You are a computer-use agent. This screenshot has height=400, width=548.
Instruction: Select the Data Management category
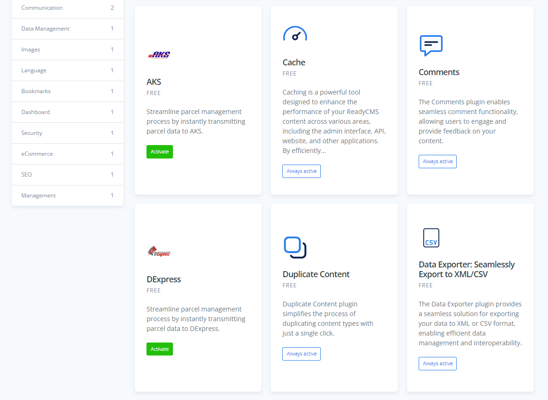pyautogui.click(x=67, y=29)
